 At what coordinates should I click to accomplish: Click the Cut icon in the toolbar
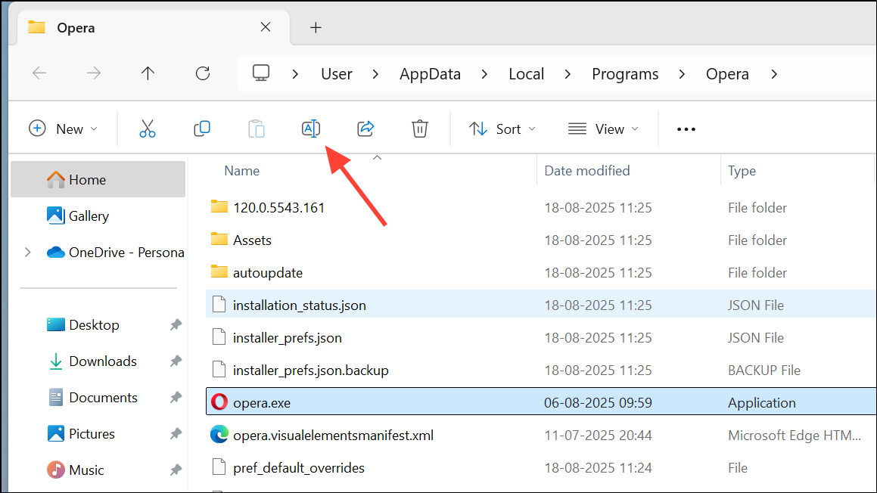tap(148, 129)
